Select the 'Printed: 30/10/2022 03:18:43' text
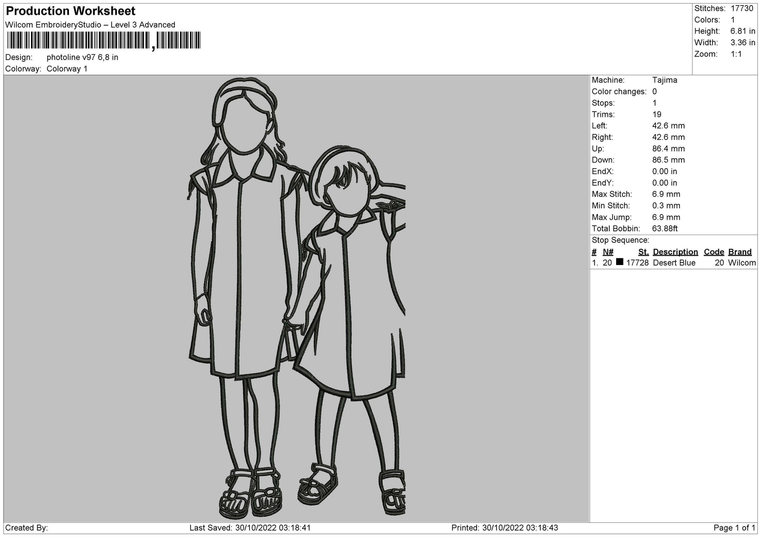This screenshot has width=761, height=537. point(505,528)
